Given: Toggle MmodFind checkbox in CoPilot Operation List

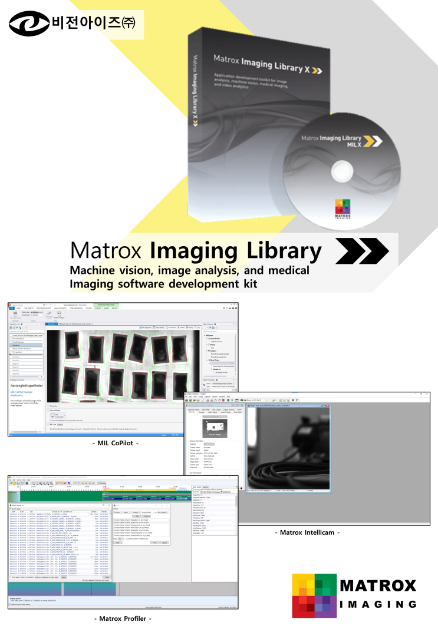Looking at the screenshot, I should click(11, 345).
